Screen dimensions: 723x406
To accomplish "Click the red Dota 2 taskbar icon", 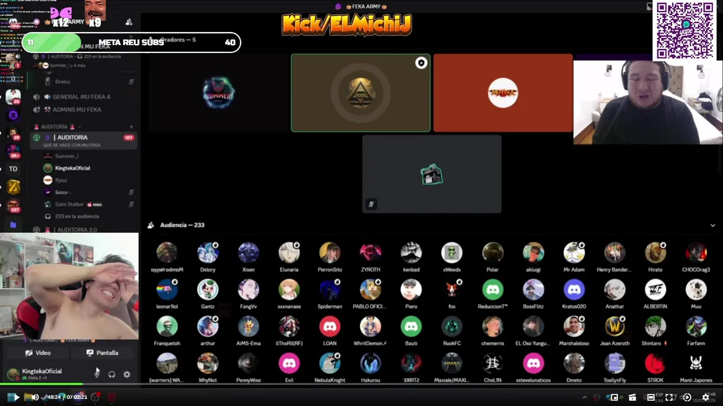I will 112,398.
